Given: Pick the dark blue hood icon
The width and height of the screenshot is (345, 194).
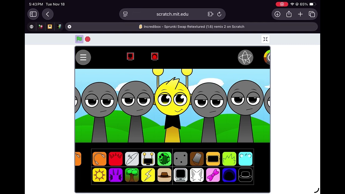Looking at the screenshot, I should coord(229,175).
